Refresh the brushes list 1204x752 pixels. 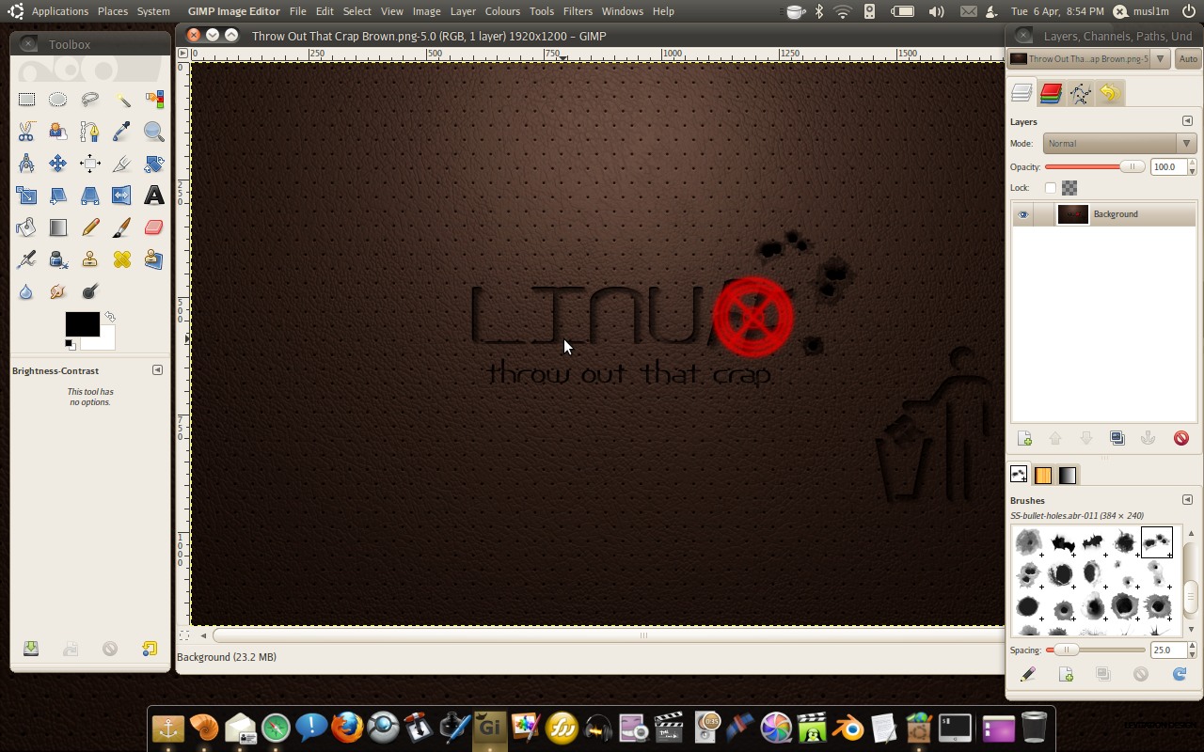[1180, 674]
